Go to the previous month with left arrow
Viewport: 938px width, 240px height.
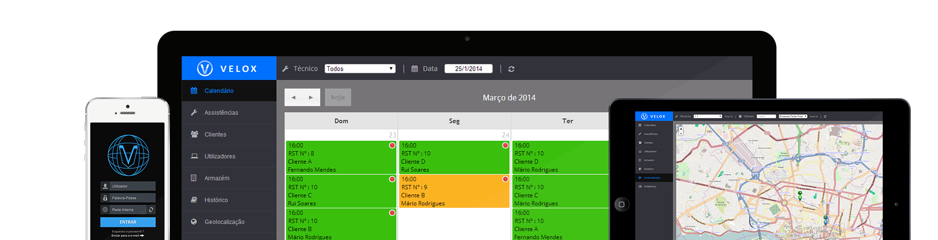293,97
